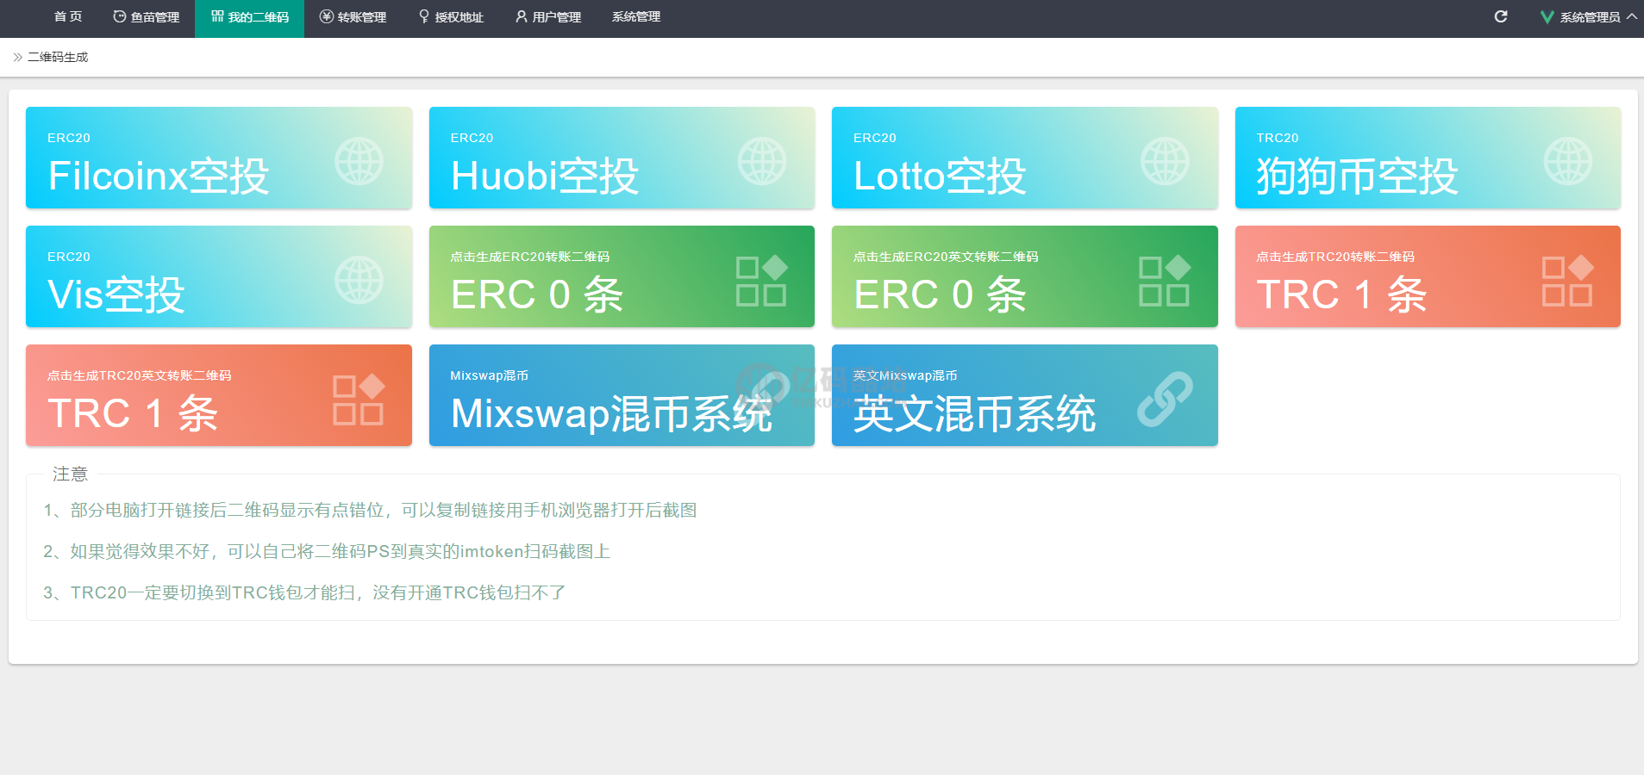Open the Filcoinx空投 card

tap(219, 158)
